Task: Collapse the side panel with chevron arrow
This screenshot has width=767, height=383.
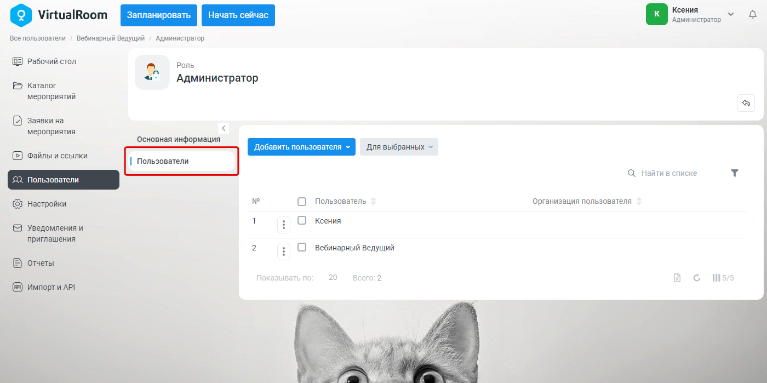Action: point(224,128)
